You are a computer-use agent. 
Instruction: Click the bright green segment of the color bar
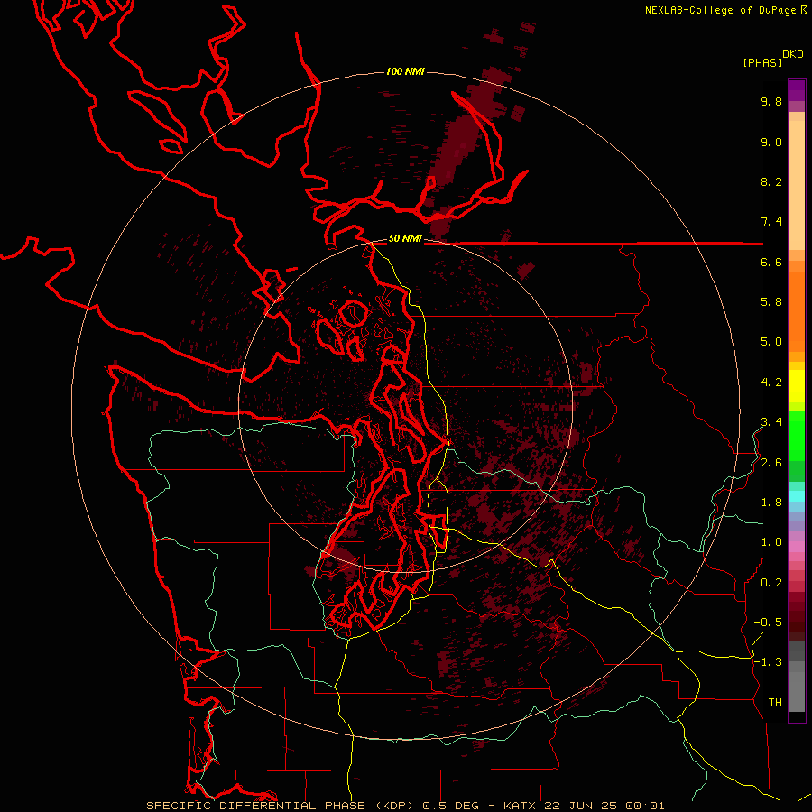pyautogui.click(x=797, y=435)
